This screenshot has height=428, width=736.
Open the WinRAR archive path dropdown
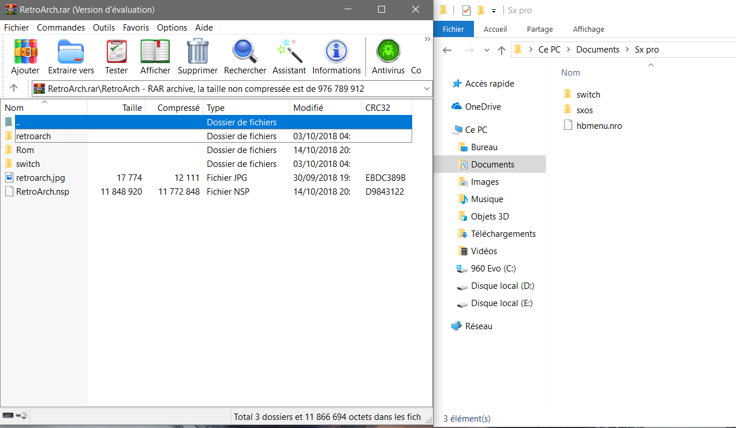(x=427, y=89)
